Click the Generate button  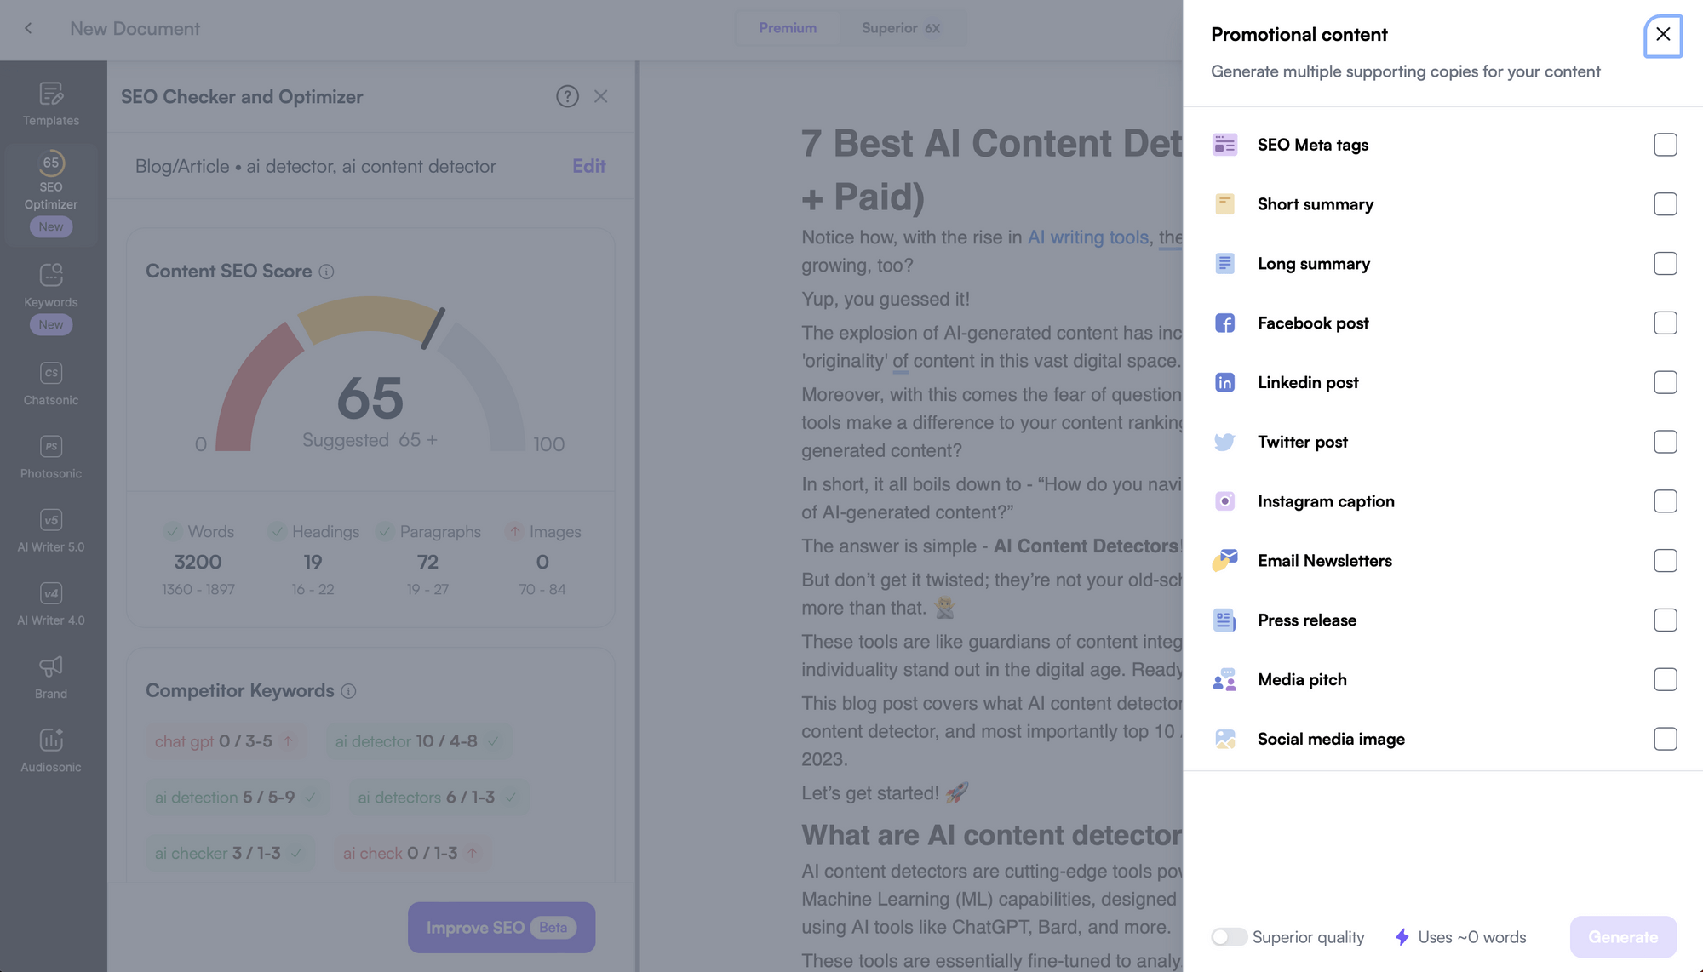pos(1623,937)
